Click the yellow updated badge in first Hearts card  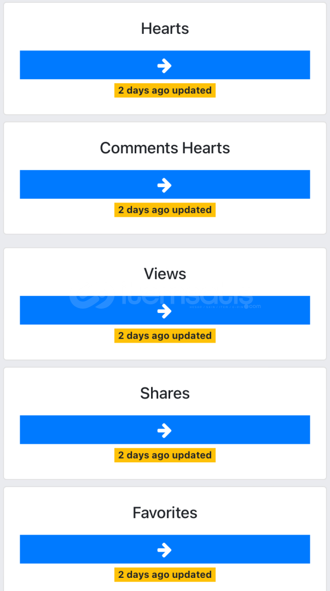[x=165, y=90]
